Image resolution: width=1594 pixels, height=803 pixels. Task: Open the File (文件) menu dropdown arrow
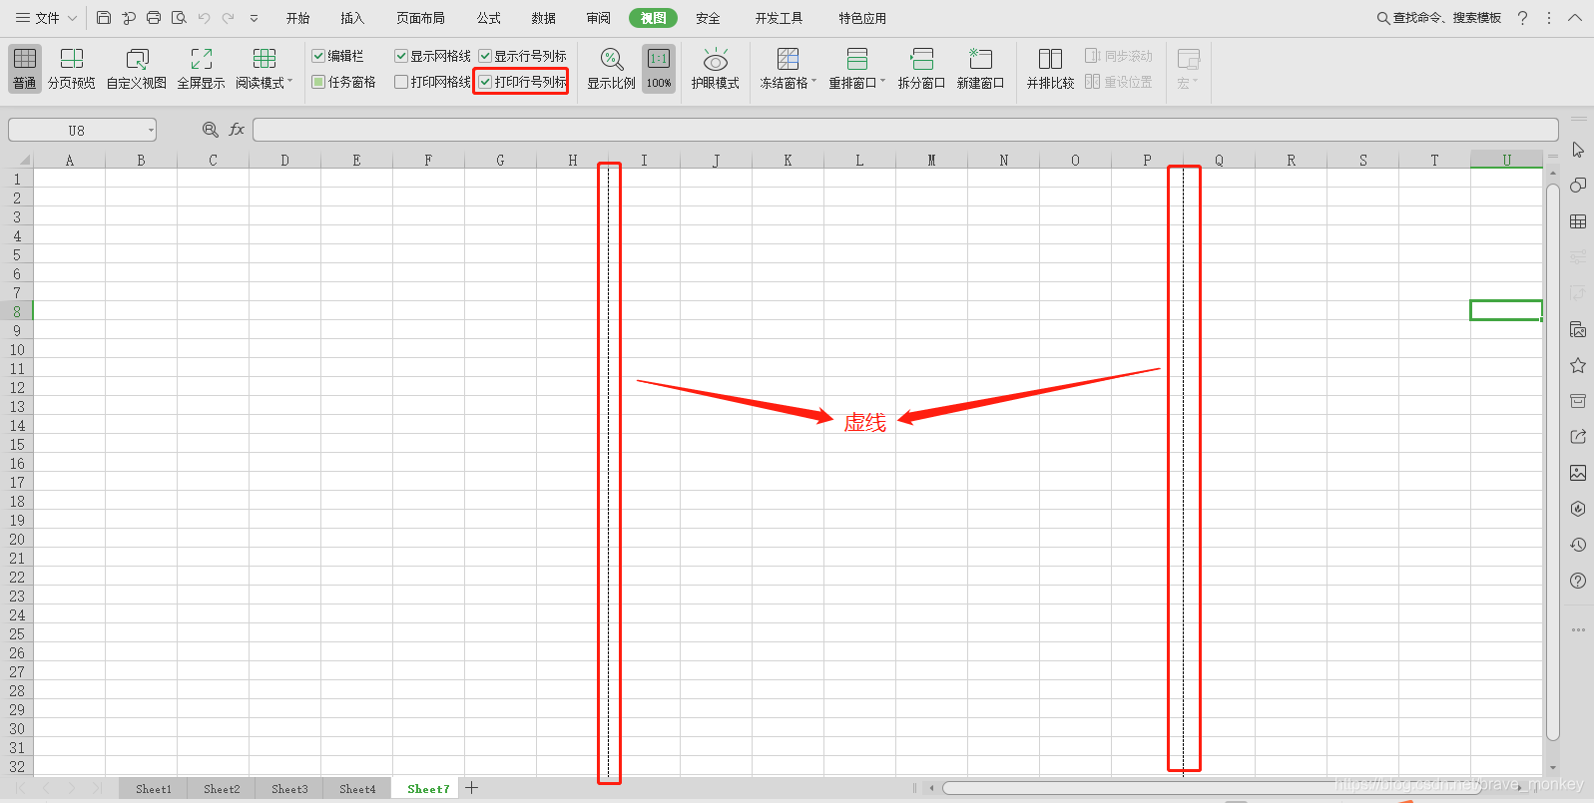tap(72, 18)
